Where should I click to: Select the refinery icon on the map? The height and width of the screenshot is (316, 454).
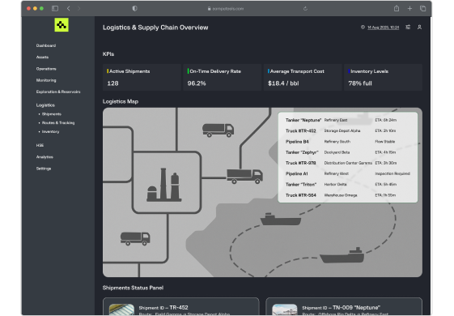164,185
